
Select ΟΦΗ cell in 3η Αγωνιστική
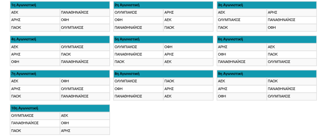click(272, 27)
